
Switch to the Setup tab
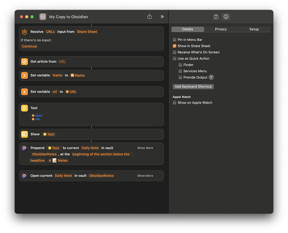pos(254,29)
